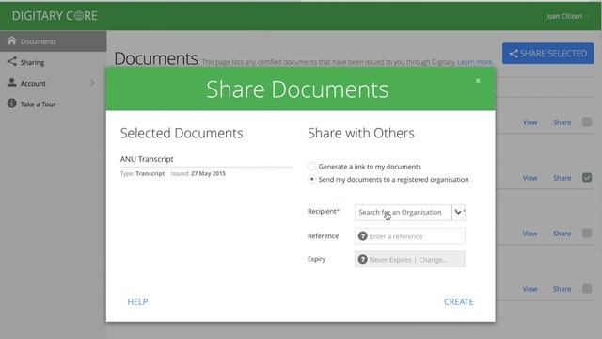Viewport: 602px width, 339px height.
Task: Expand the Account menu chevron
Action: (x=92, y=83)
